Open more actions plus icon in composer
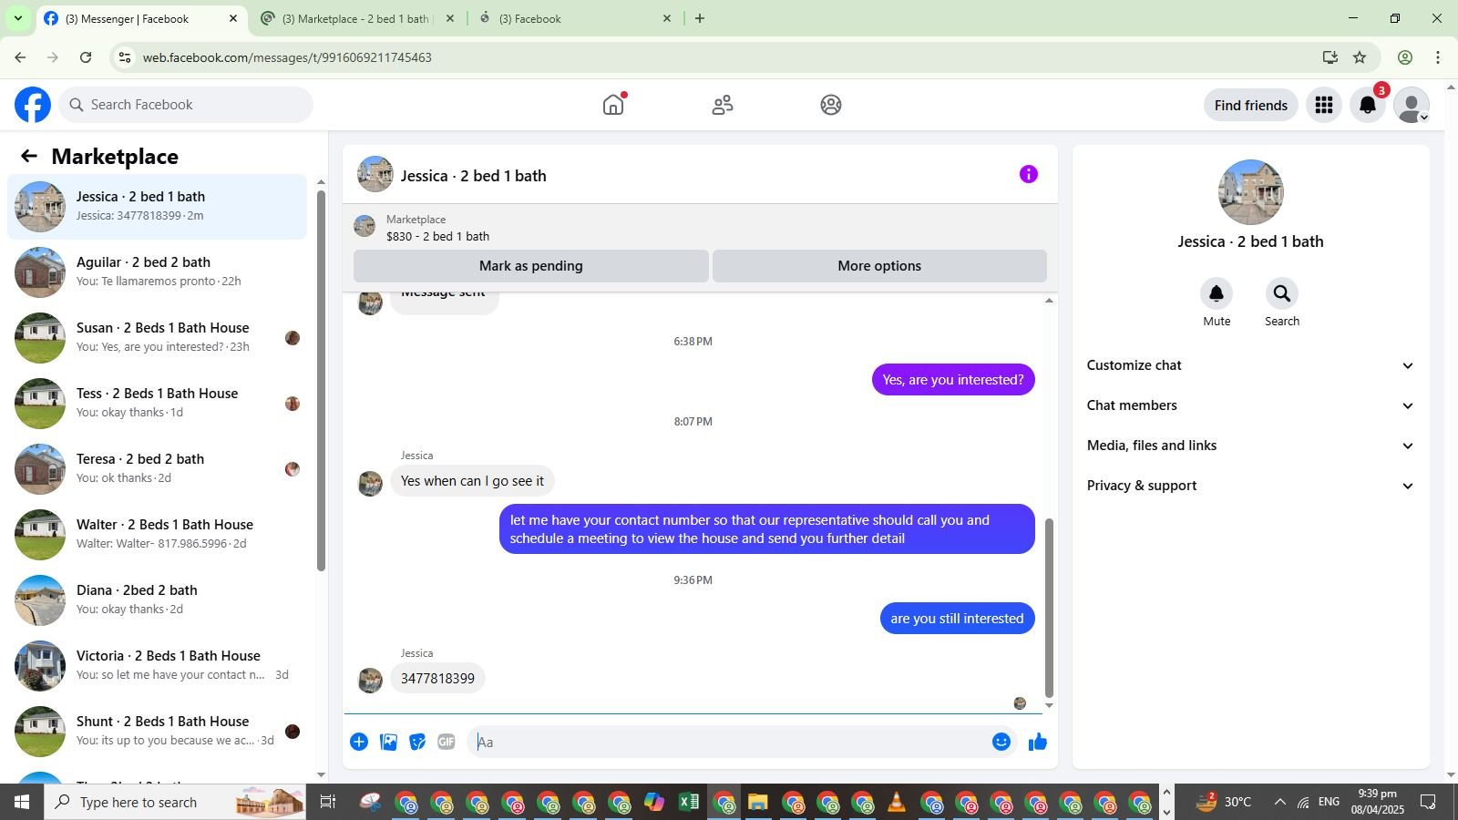 359,742
